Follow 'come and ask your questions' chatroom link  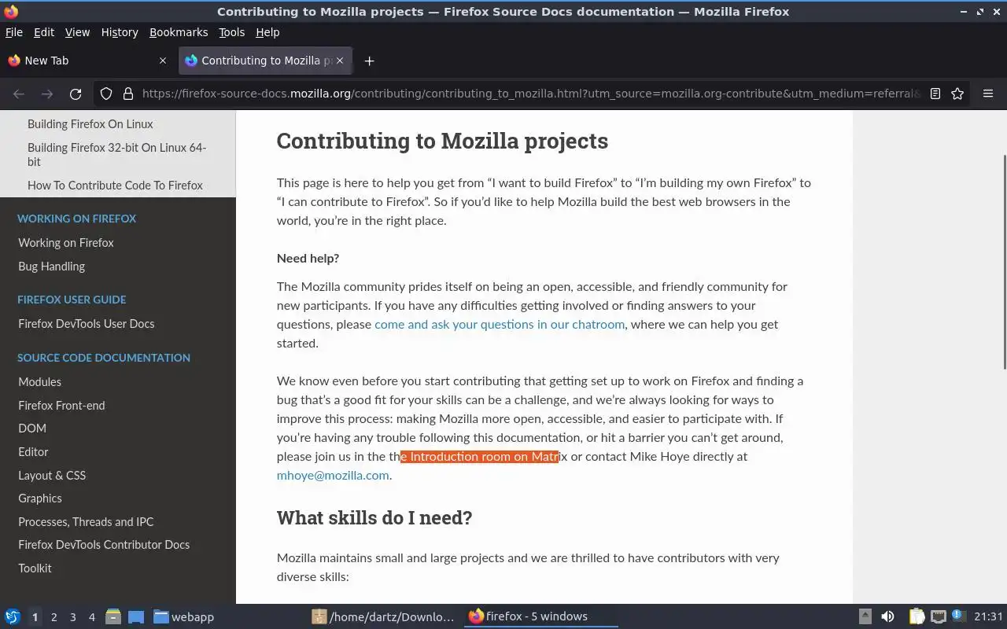[x=500, y=324]
